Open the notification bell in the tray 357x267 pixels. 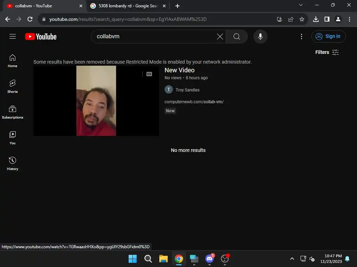click(348, 259)
